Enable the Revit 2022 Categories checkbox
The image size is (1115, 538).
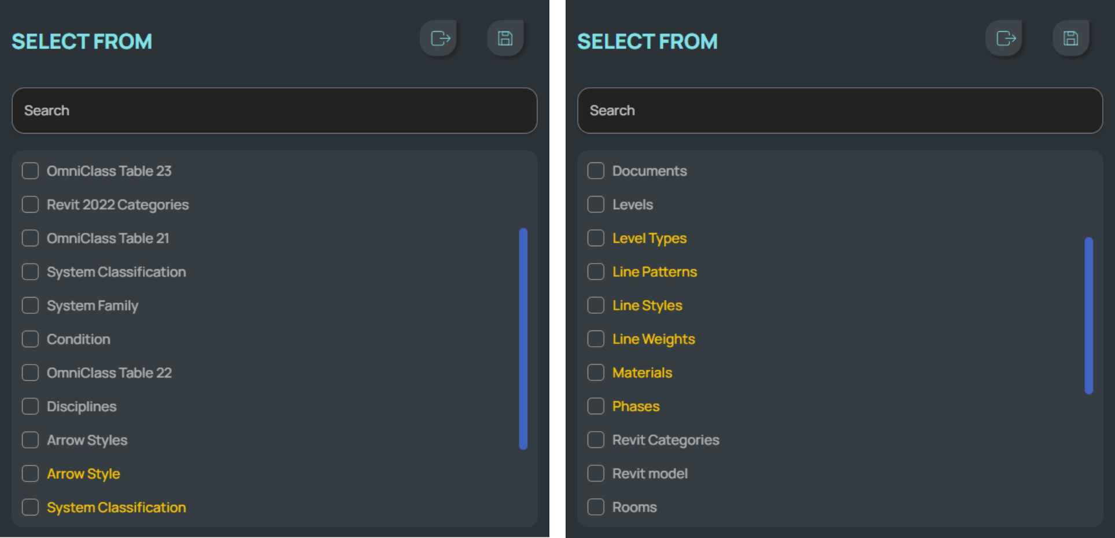[30, 205]
